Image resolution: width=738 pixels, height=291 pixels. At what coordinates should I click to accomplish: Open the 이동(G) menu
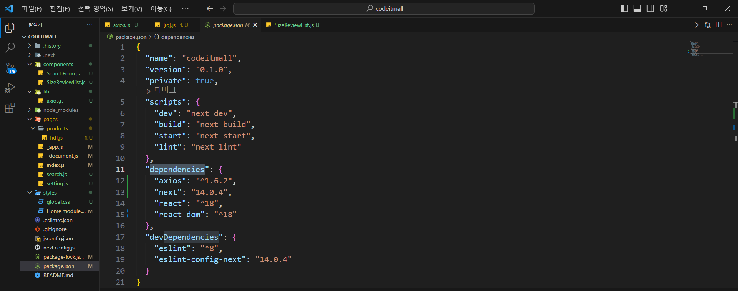click(161, 8)
